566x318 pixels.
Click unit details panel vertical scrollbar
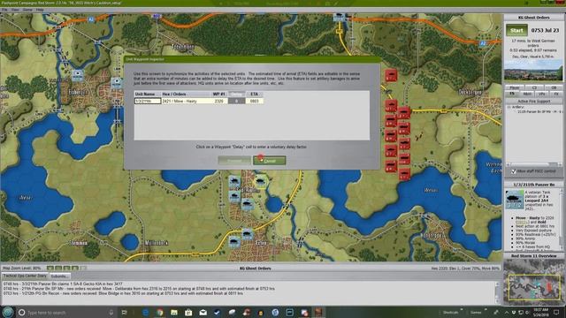[561, 219]
